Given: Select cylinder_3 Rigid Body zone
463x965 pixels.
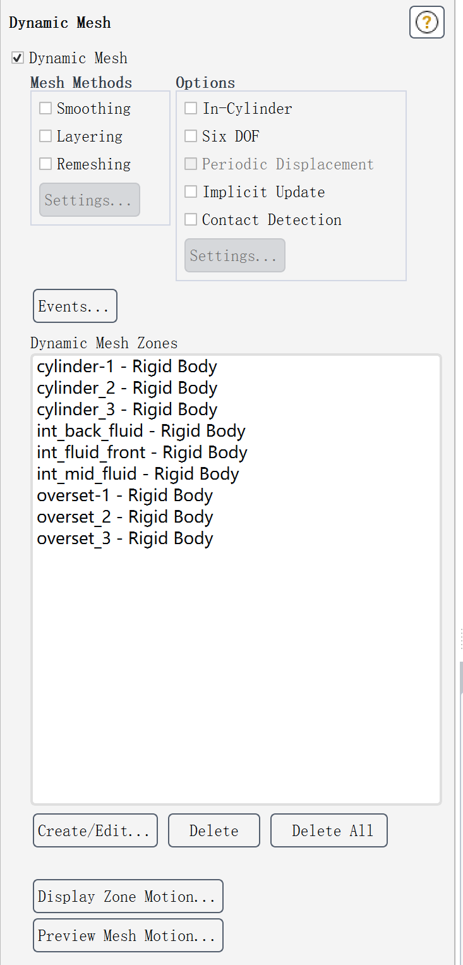Looking at the screenshot, I should tap(126, 410).
